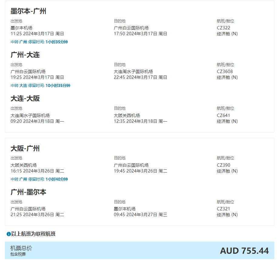
Task: Click the 大连 layover 10小时35分钟 transfer text
Action: click(x=40, y=85)
